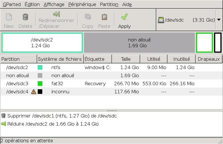This screenshot has height=144, width=223.
Task: Select the non alloué block in disk map
Action: click(x=139, y=43)
